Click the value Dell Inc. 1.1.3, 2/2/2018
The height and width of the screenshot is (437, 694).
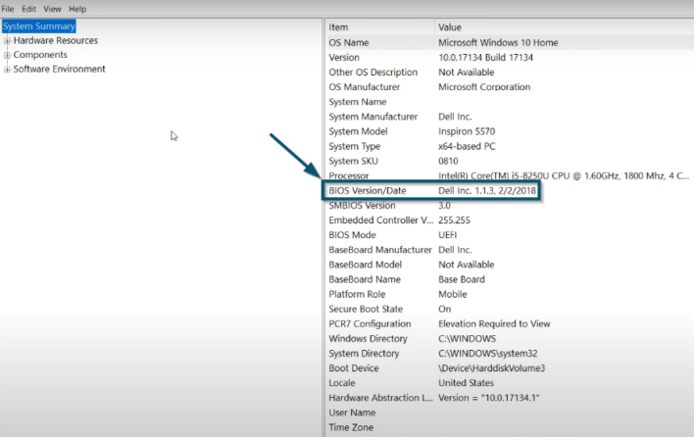tap(487, 191)
